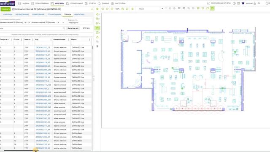Open Настройки in the top menu
Image resolution: width=270 pixels, height=152 pixels.
118,3
